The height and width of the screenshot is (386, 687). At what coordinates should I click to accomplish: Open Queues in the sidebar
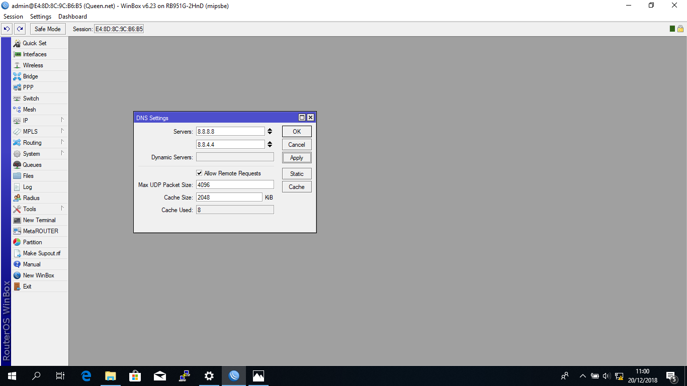pyautogui.click(x=40, y=165)
